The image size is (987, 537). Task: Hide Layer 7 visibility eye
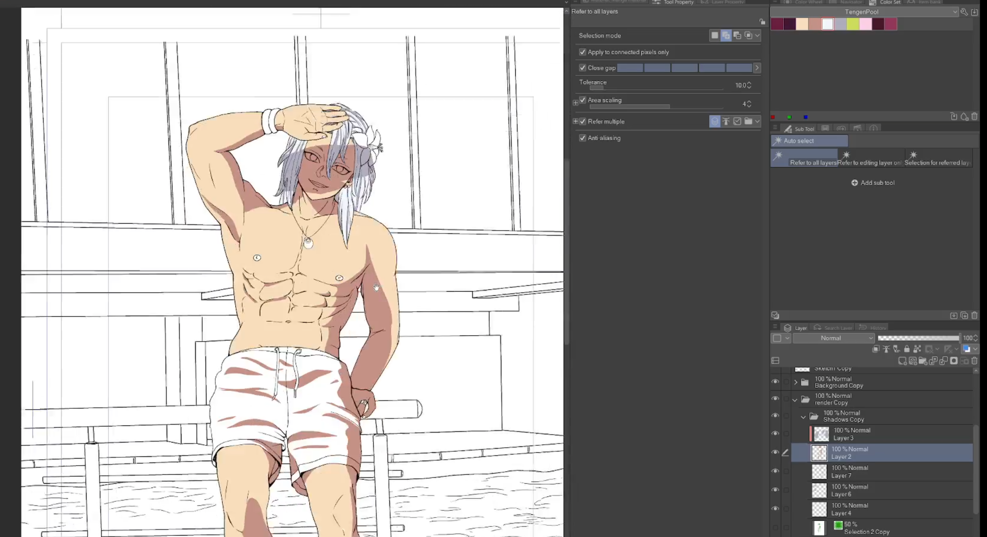775,471
